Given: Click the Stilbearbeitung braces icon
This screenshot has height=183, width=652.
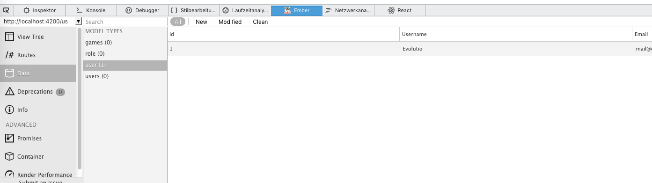Looking at the screenshot, I should (174, 10).
